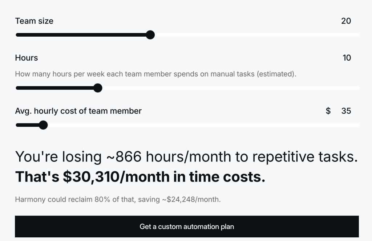Select the hourly cost value field showing 35
This screenshot has width=372, height=241.
click(346, 111)
